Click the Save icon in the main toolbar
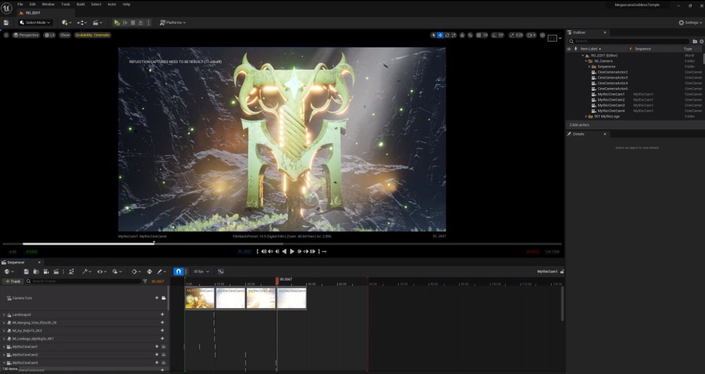Viewport: 705px width, 374px height. 6,22
